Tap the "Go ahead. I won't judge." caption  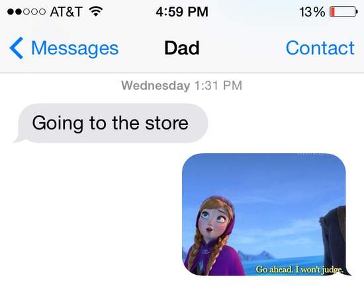(299, 270)
